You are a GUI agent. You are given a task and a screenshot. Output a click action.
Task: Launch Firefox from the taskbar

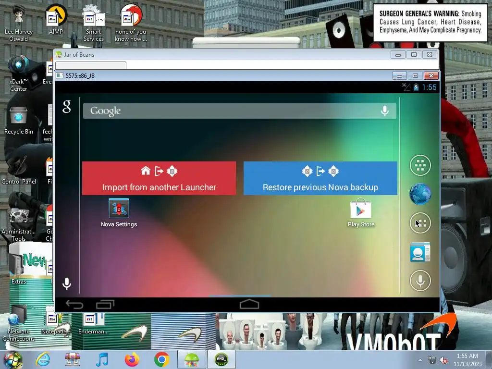tap(132, 359)
